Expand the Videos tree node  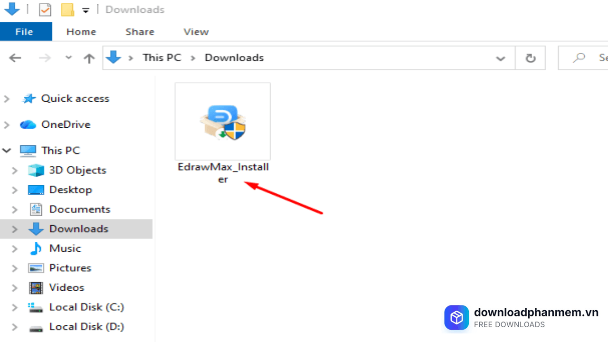coord(15,288)
